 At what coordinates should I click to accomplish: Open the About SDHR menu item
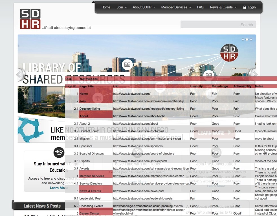click(x=142, y=7)
